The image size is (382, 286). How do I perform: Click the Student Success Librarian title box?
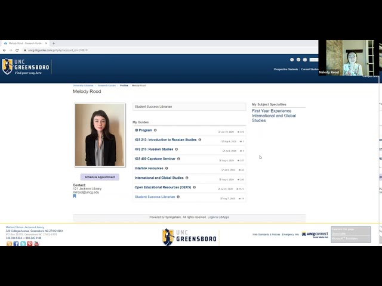click(x=189, y=107)
